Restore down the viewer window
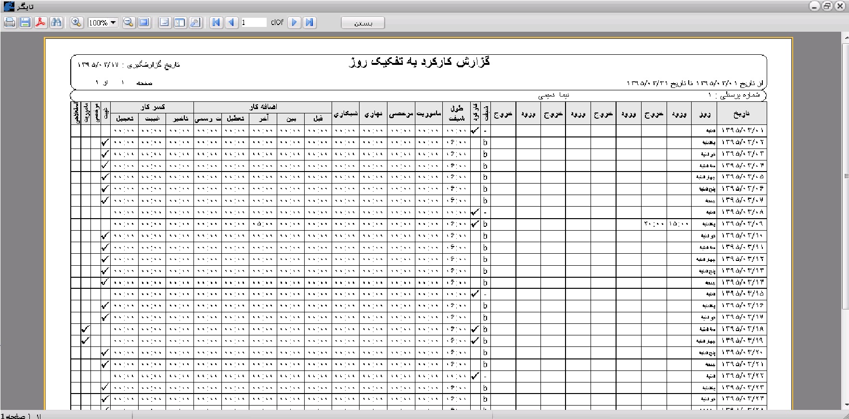Viewport: 849px width, 419px height. click(827, 6)
